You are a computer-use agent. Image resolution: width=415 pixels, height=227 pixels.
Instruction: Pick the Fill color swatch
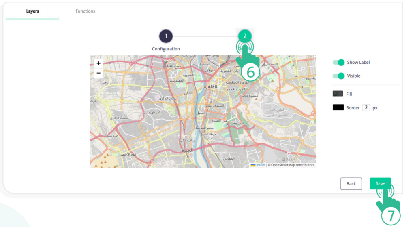pyautogui.click(x=338, y=94)
